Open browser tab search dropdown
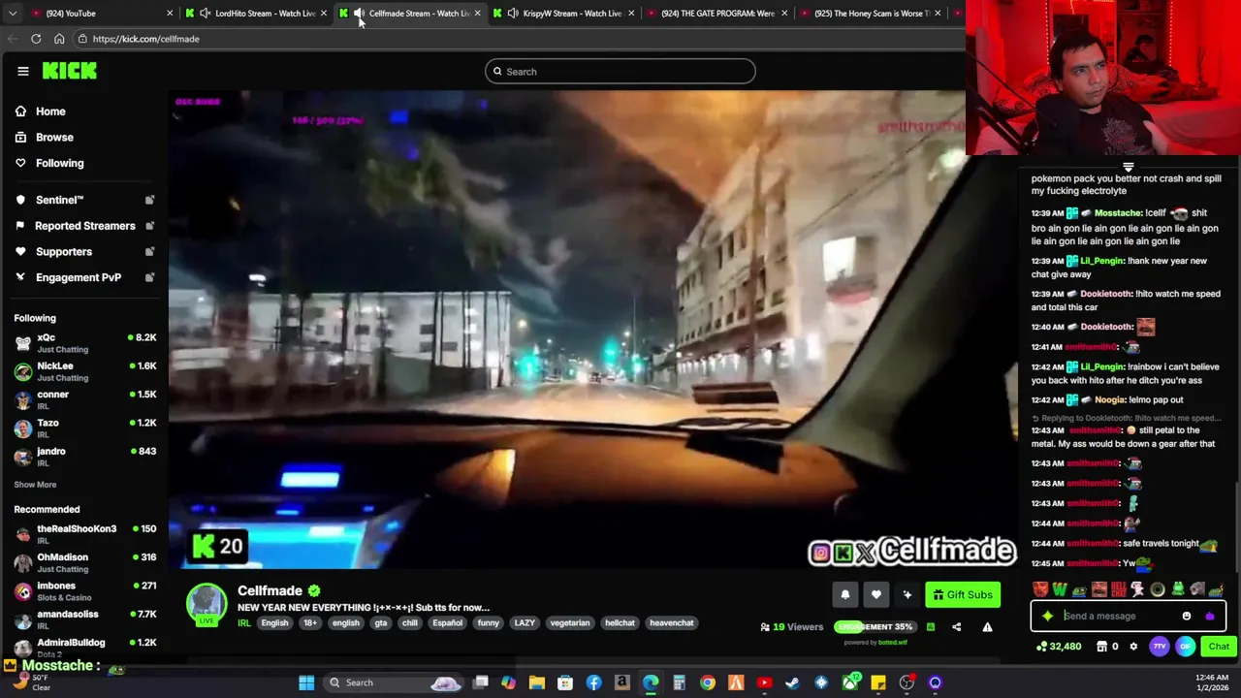 12,13
